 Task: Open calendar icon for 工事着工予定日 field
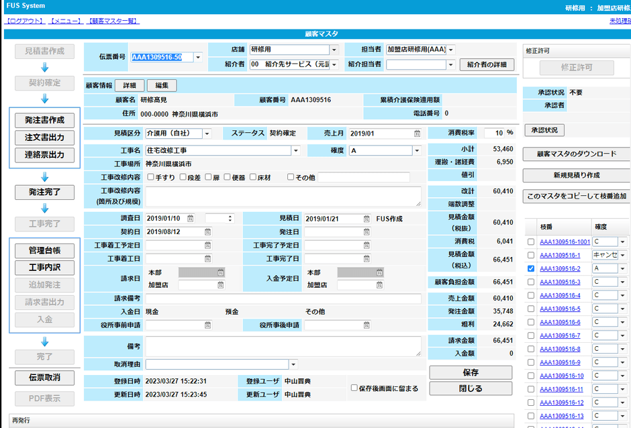pyautogui.click(x=206, y=246)
